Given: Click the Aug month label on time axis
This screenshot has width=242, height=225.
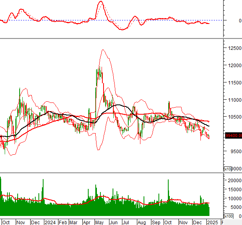Looking at the screenshot, I should tap(142, 222).
